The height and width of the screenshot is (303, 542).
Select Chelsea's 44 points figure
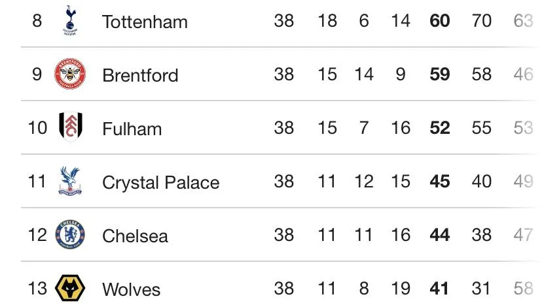[440, 235]
